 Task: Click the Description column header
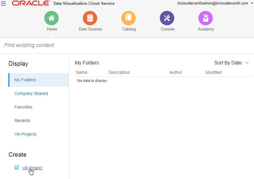pos(119,73)
